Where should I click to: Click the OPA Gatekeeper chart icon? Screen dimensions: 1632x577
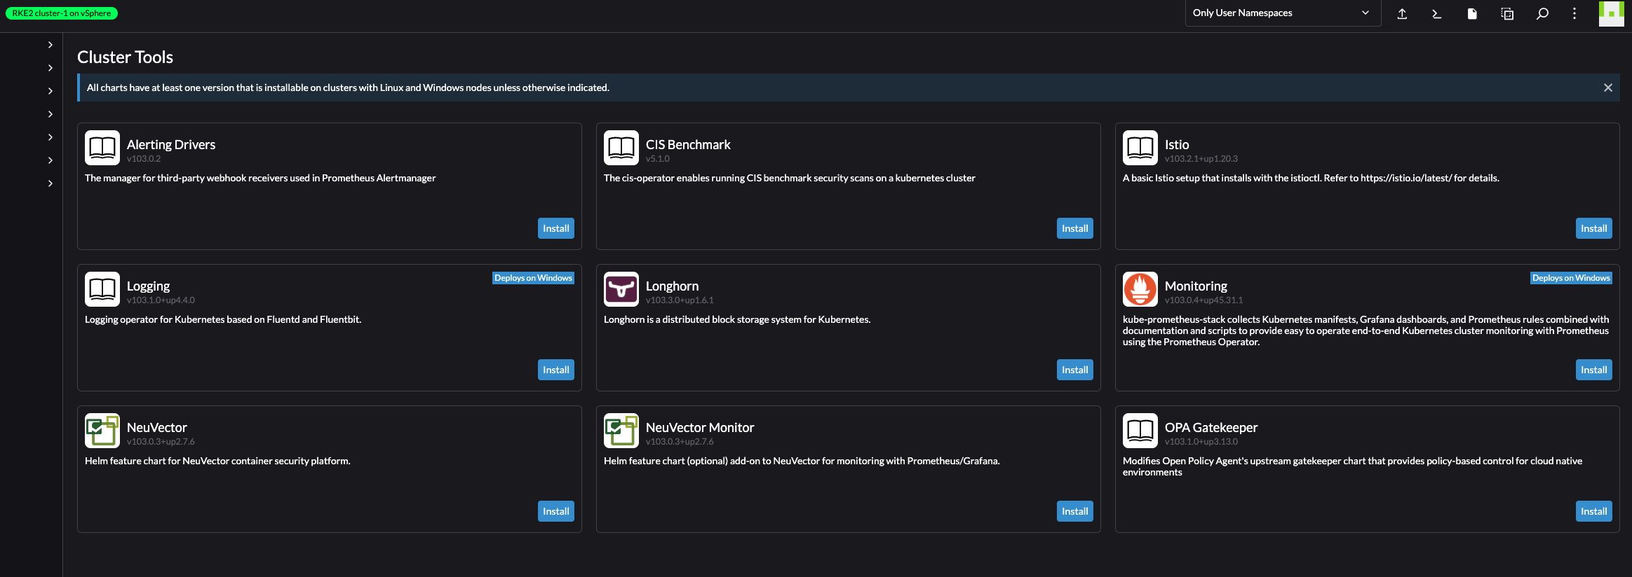pyautogui.click(x=1140, y=431)
